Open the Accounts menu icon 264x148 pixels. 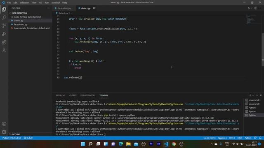(4, 124)
